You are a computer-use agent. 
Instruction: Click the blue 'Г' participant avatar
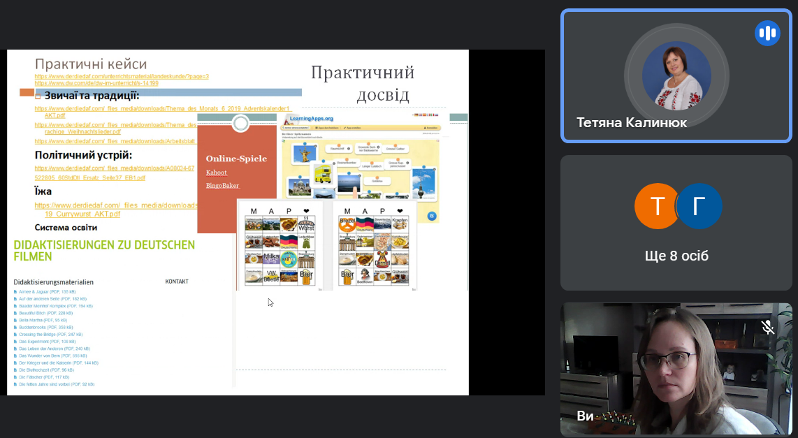point(699,207)
